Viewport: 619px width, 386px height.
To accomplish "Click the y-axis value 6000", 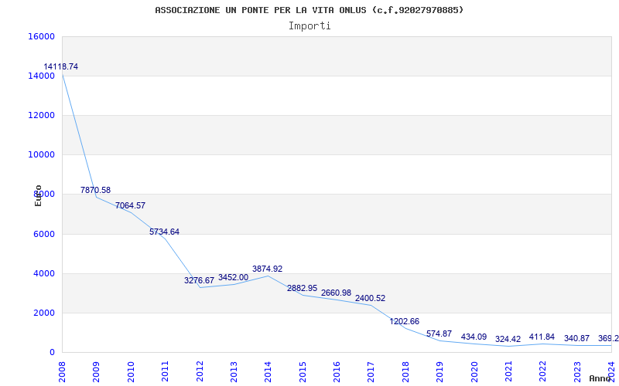I will 43,235.
